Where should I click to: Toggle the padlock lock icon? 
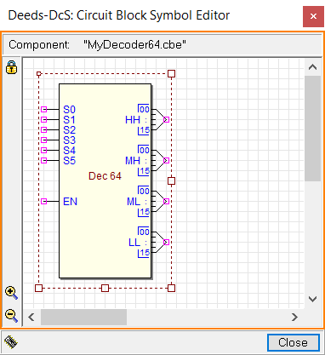(11, 67)
